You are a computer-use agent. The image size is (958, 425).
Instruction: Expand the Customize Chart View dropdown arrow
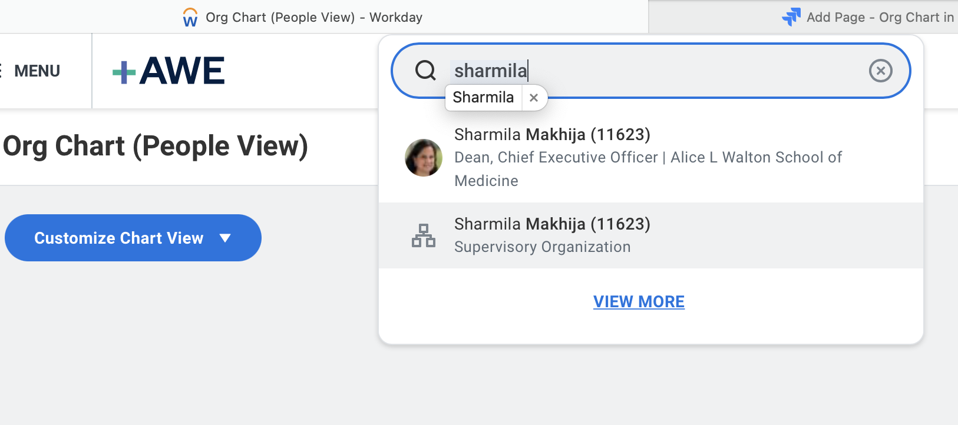click(x=225, y=238)
